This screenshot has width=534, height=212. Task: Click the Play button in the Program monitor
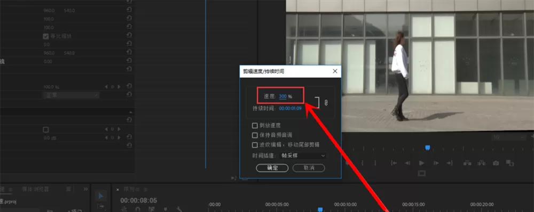tap(422, 163)
